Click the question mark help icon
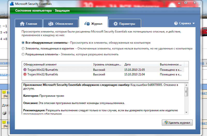207x136 pixels. pos(176,23)
